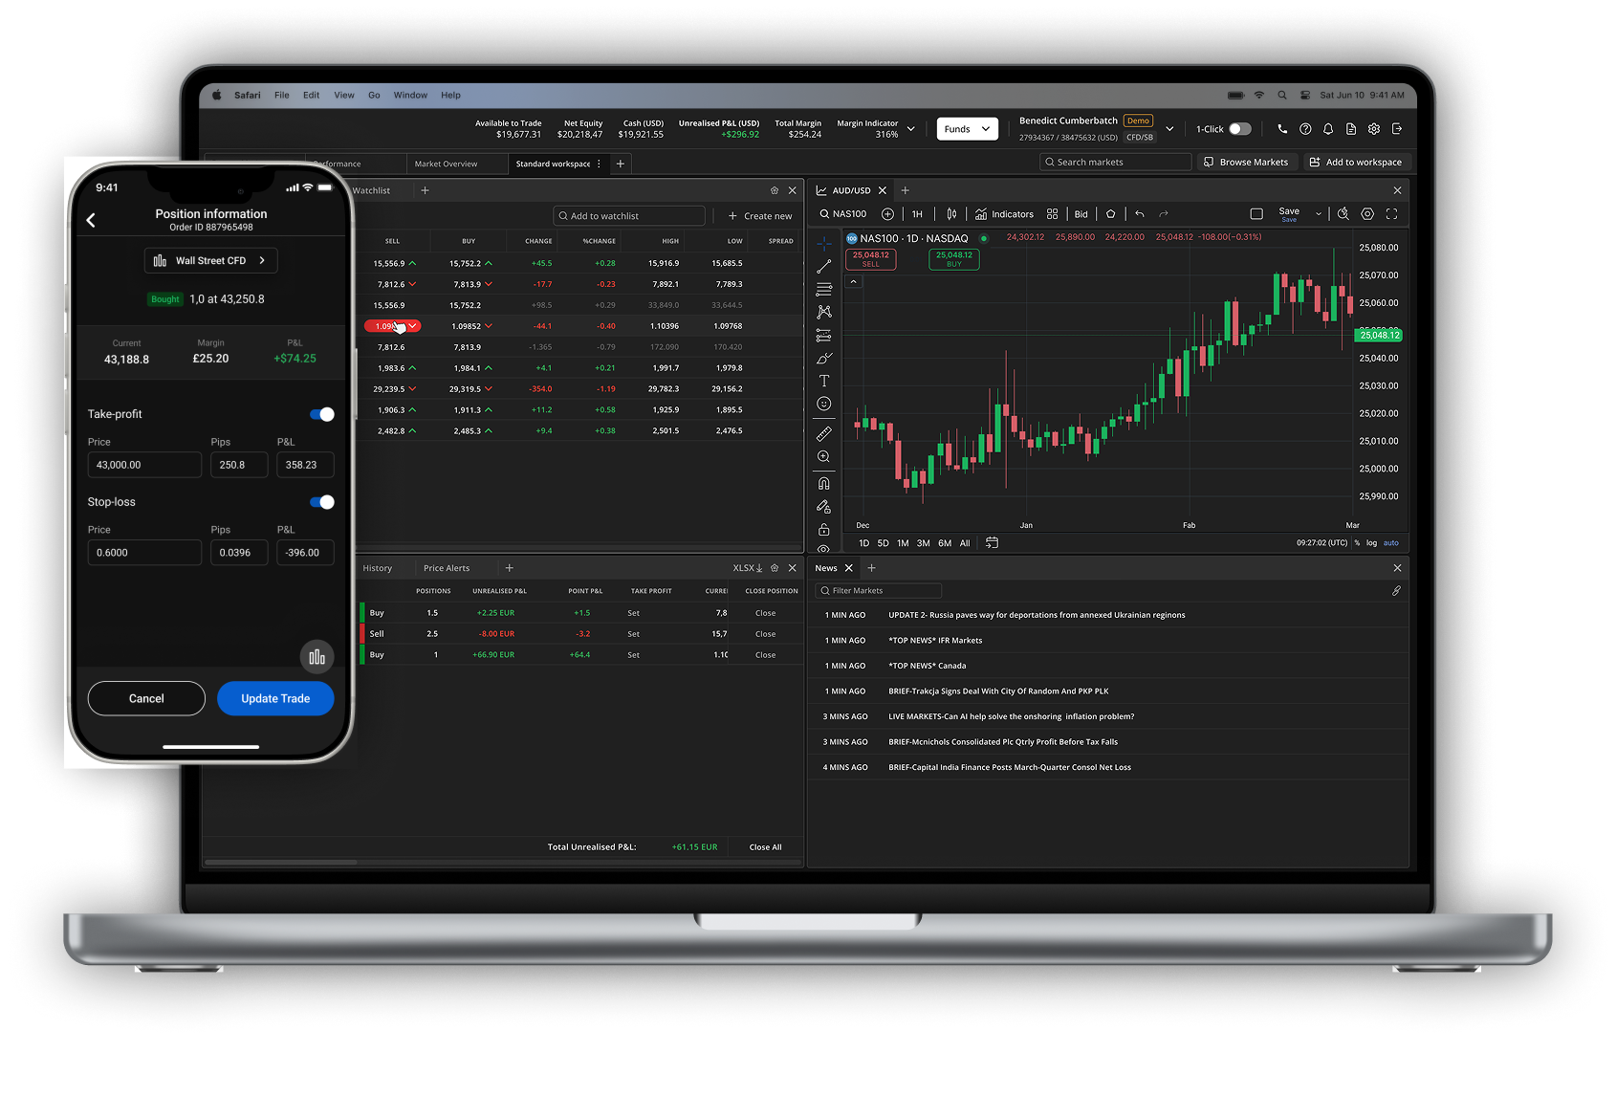
Task: Select the zoom-in tool in chart sidebar
Action: click(x=823, y=457)
